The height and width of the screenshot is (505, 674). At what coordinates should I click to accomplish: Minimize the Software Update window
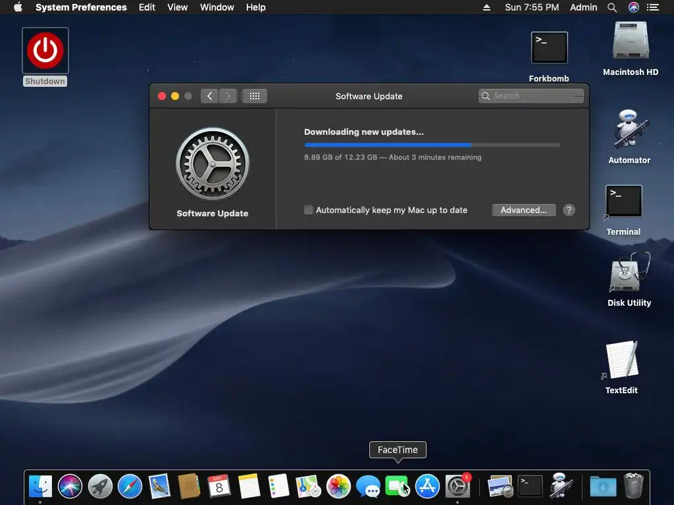click(175, 96)
